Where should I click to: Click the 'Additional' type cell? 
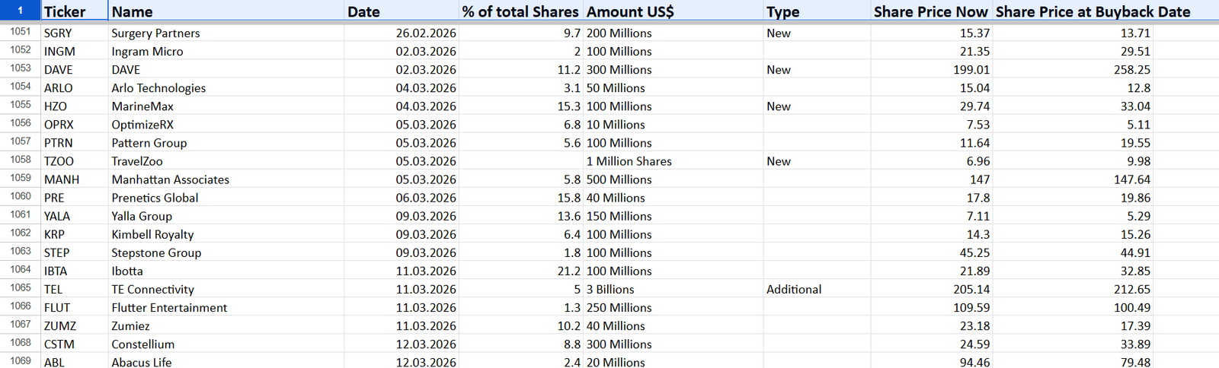(x=817, y=289)
